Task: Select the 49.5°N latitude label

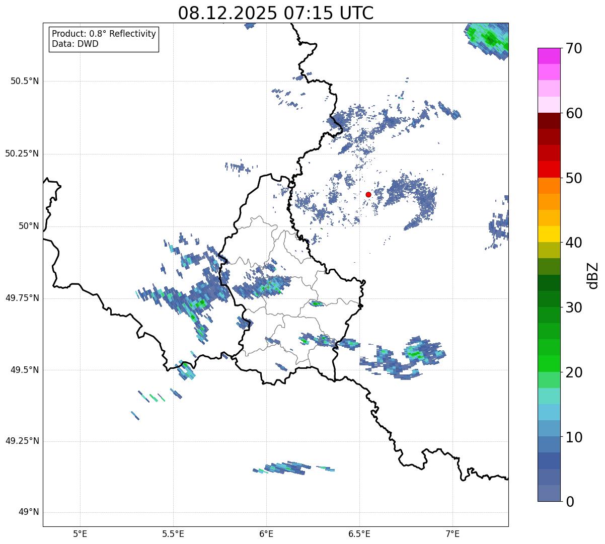Action: [24, 370]
